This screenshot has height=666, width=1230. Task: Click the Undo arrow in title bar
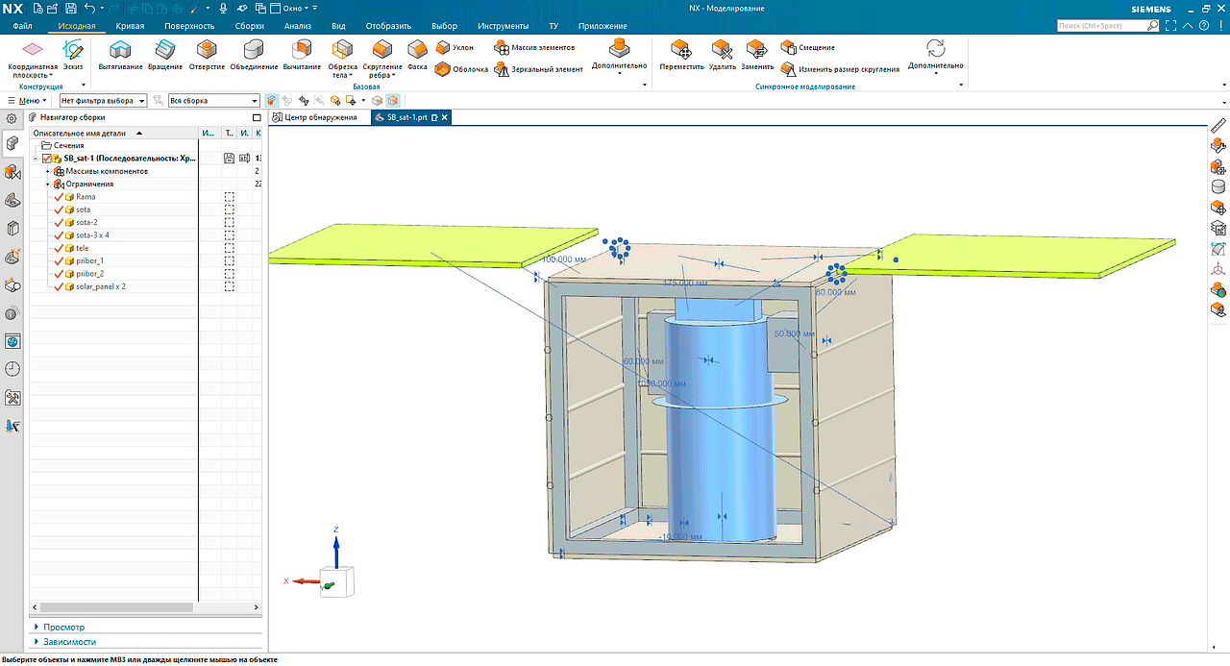point(89,8)
